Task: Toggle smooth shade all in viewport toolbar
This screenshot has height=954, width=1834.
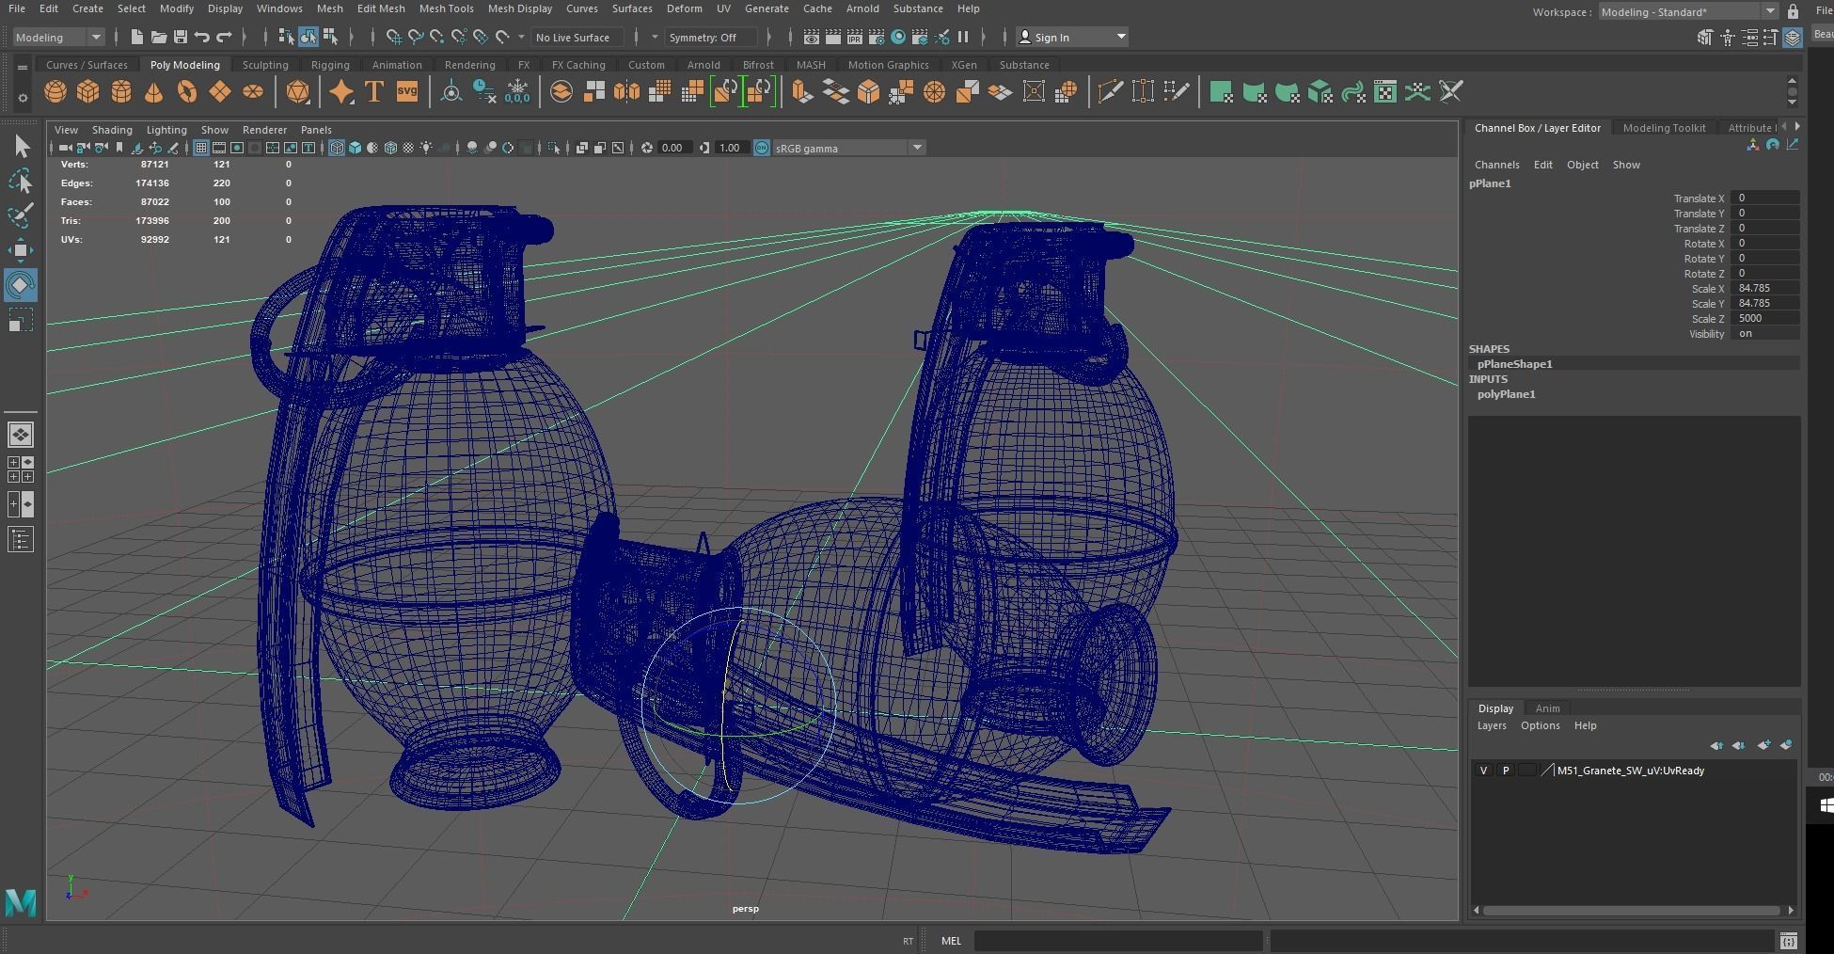Action: [x=355, y=148]
